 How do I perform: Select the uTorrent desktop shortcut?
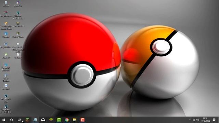tap(6, 56)
